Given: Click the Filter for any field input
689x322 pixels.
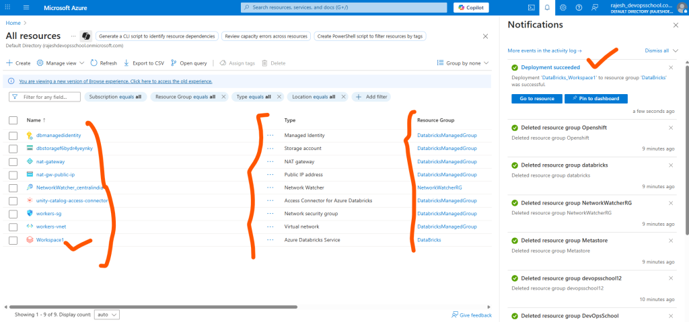Looking at the screenshot, I should 45,97.
